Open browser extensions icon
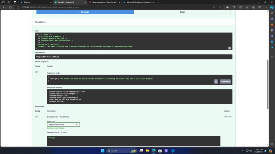Viewport: 275px width, 154px height. click(x=234, y=7)
